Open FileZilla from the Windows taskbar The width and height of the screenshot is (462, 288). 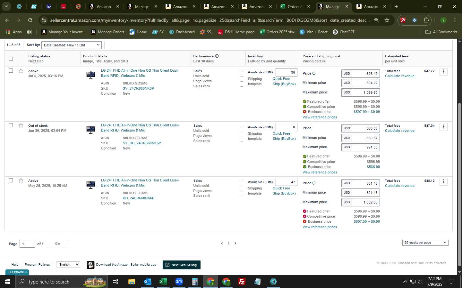coord(242,282)
